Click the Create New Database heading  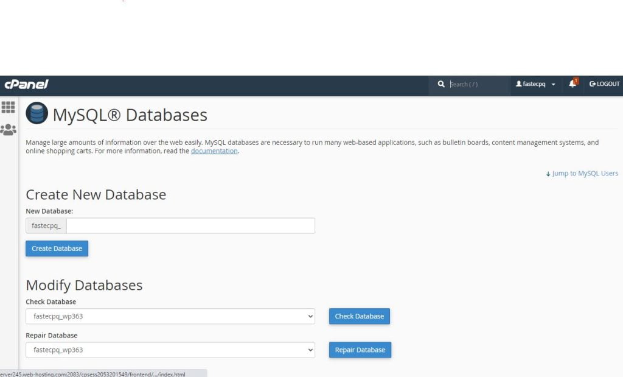[x=96, y=195]
